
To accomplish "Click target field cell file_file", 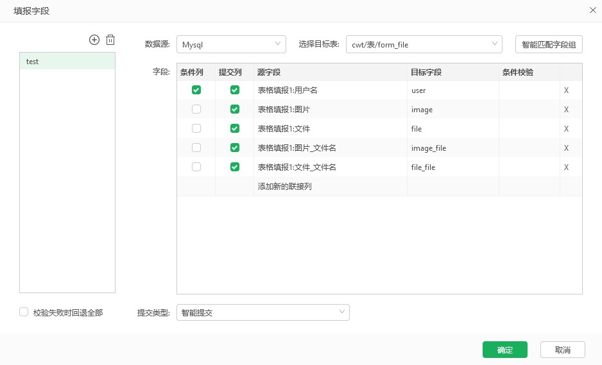I will (x=453, y=167).
